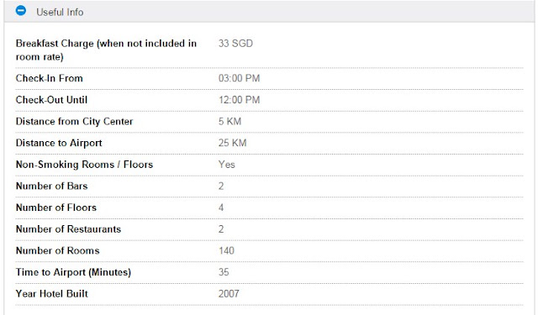Click the Useful Info header title
Screen dimensions: 538x315
pos(60,13)
